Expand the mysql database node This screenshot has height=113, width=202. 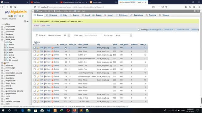pyautogui.click(x=2, y=86)
